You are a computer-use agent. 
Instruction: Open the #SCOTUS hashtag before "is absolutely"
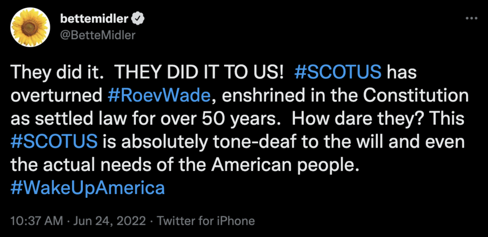[x=54, y=141]
